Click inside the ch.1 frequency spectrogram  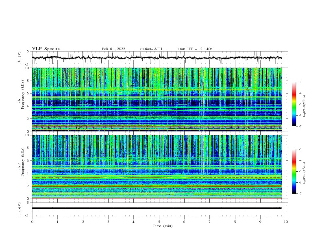point(157,99)
